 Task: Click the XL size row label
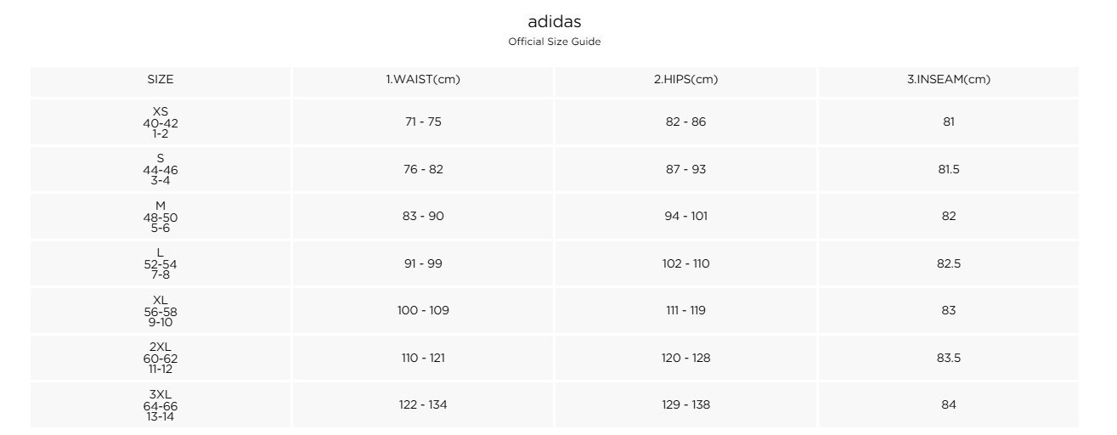tap(161, 311)
